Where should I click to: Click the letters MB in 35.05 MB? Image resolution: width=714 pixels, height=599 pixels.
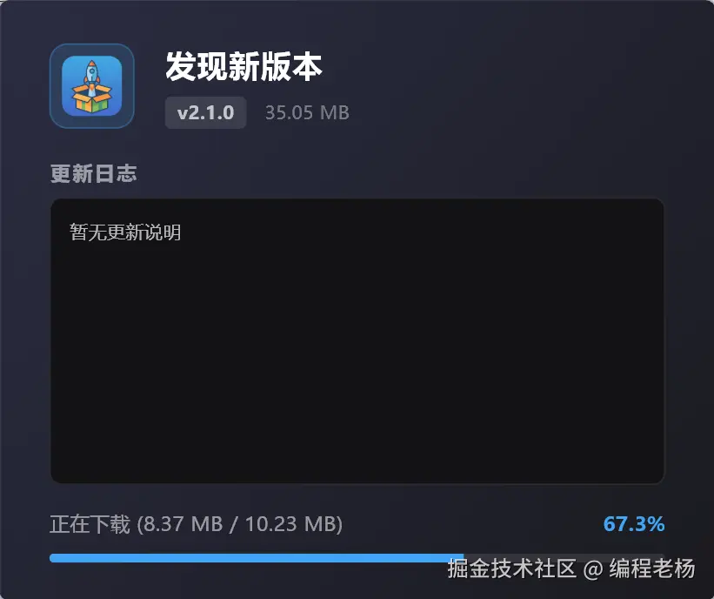coord(335,112)
